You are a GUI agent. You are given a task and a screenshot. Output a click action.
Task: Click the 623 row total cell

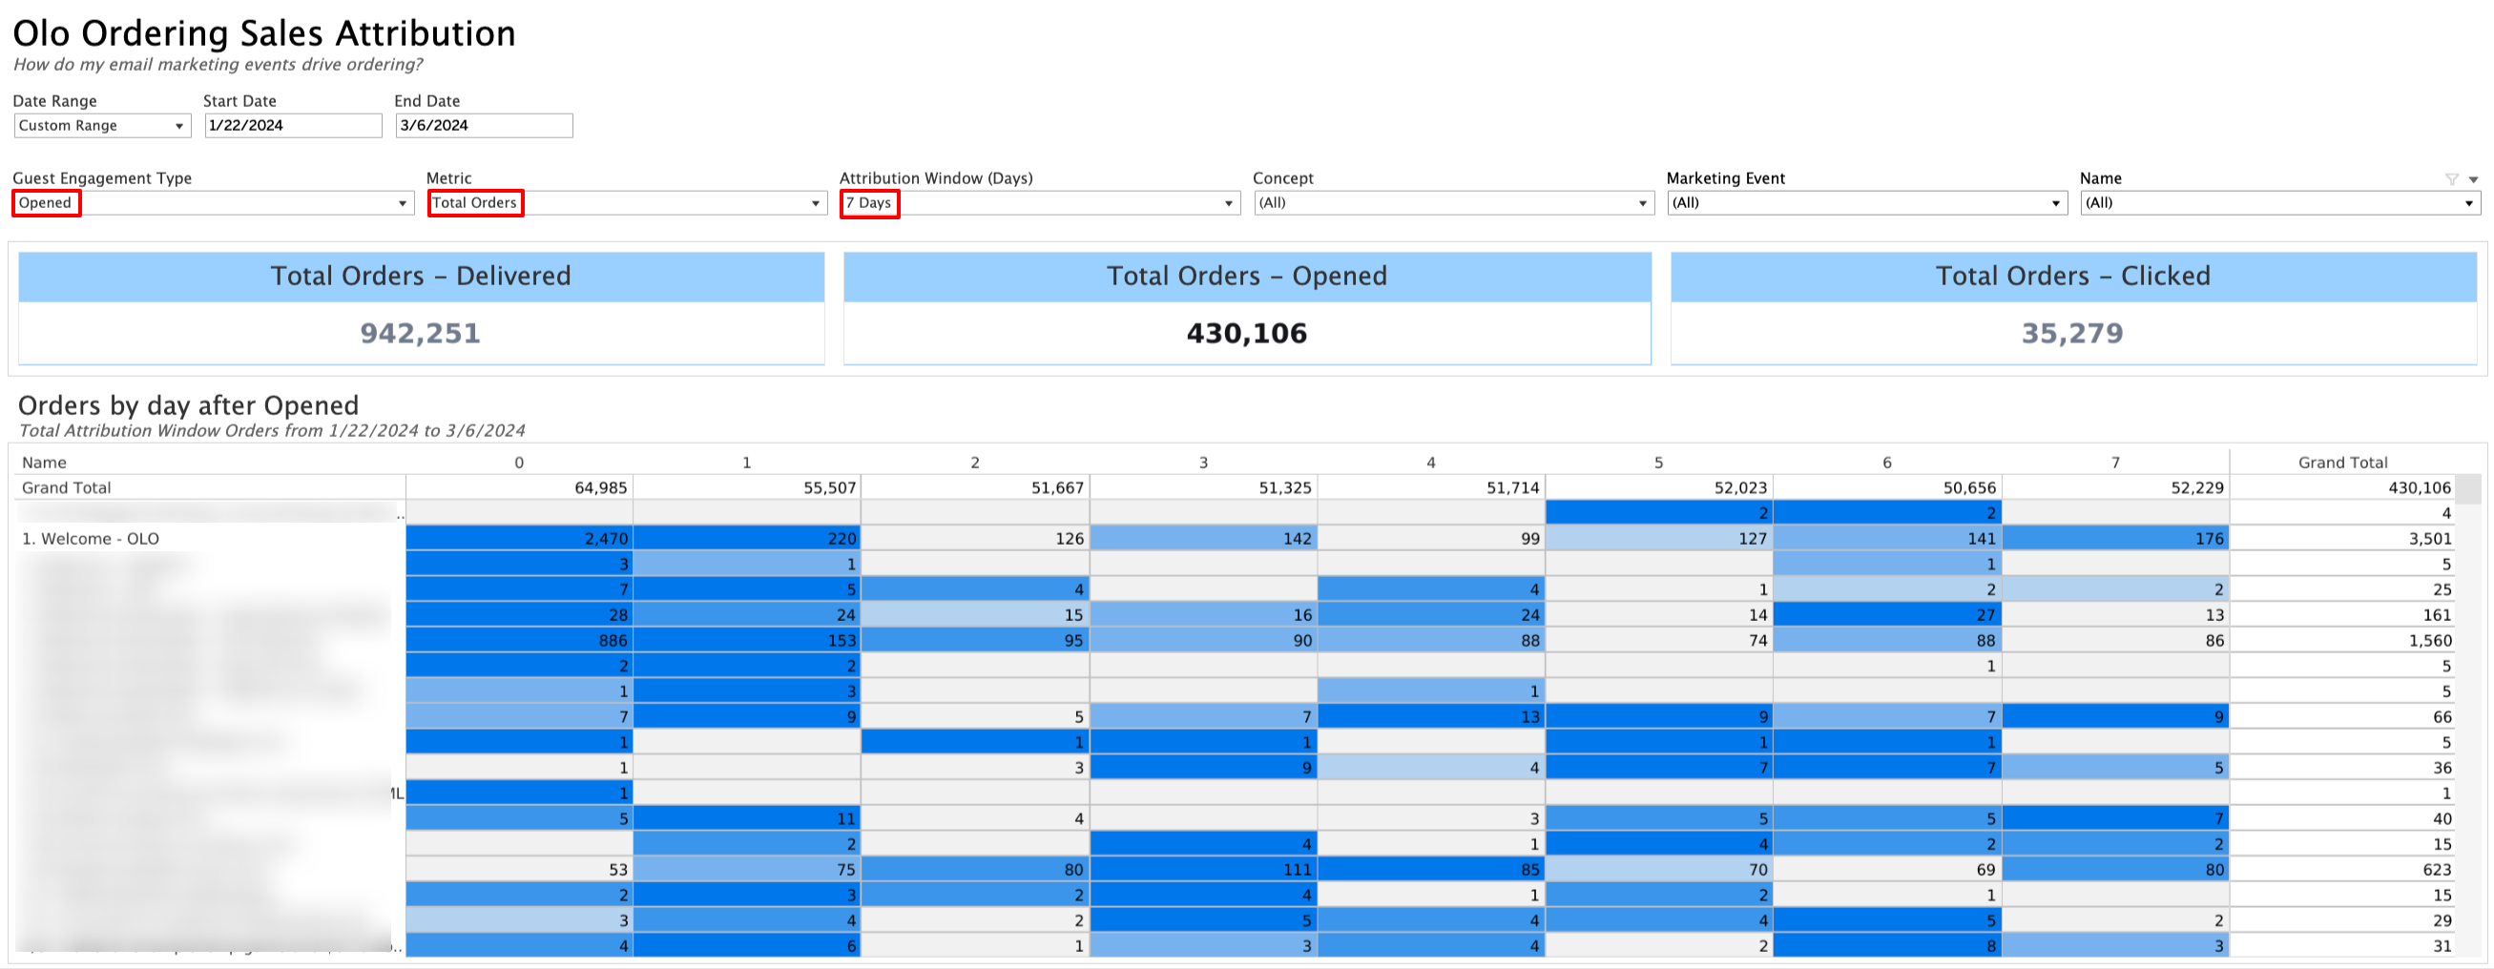pyautogui.click(x=2343, y=870)
